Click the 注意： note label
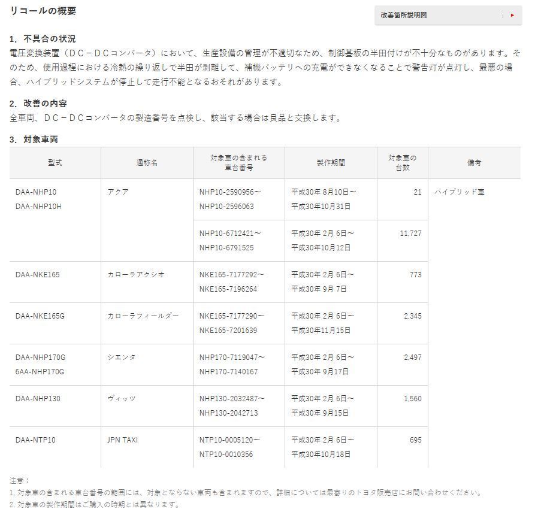Screen dimensions: 535x518 [19, 480]
